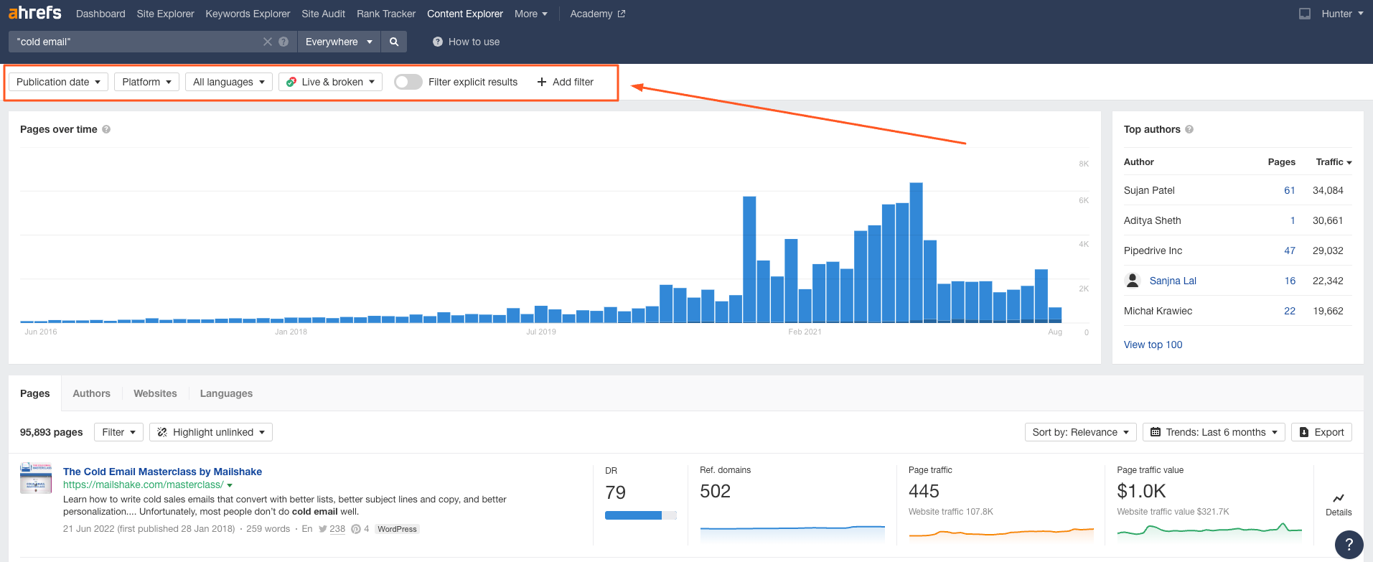Viewport: 1373px width, 562px height.
Task: Open Platform filter dropdown
Action: point(146,82)
